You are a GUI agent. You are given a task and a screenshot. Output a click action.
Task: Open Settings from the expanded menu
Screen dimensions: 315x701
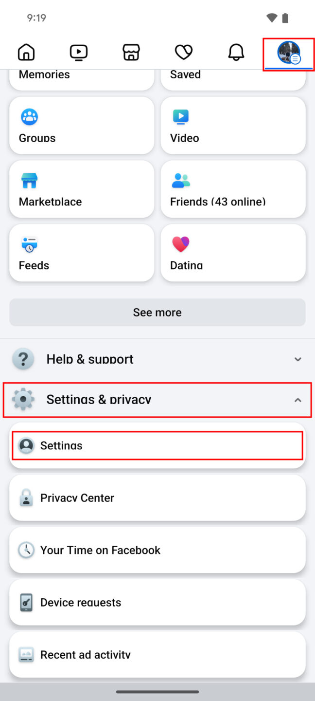[x=157, y=445]
